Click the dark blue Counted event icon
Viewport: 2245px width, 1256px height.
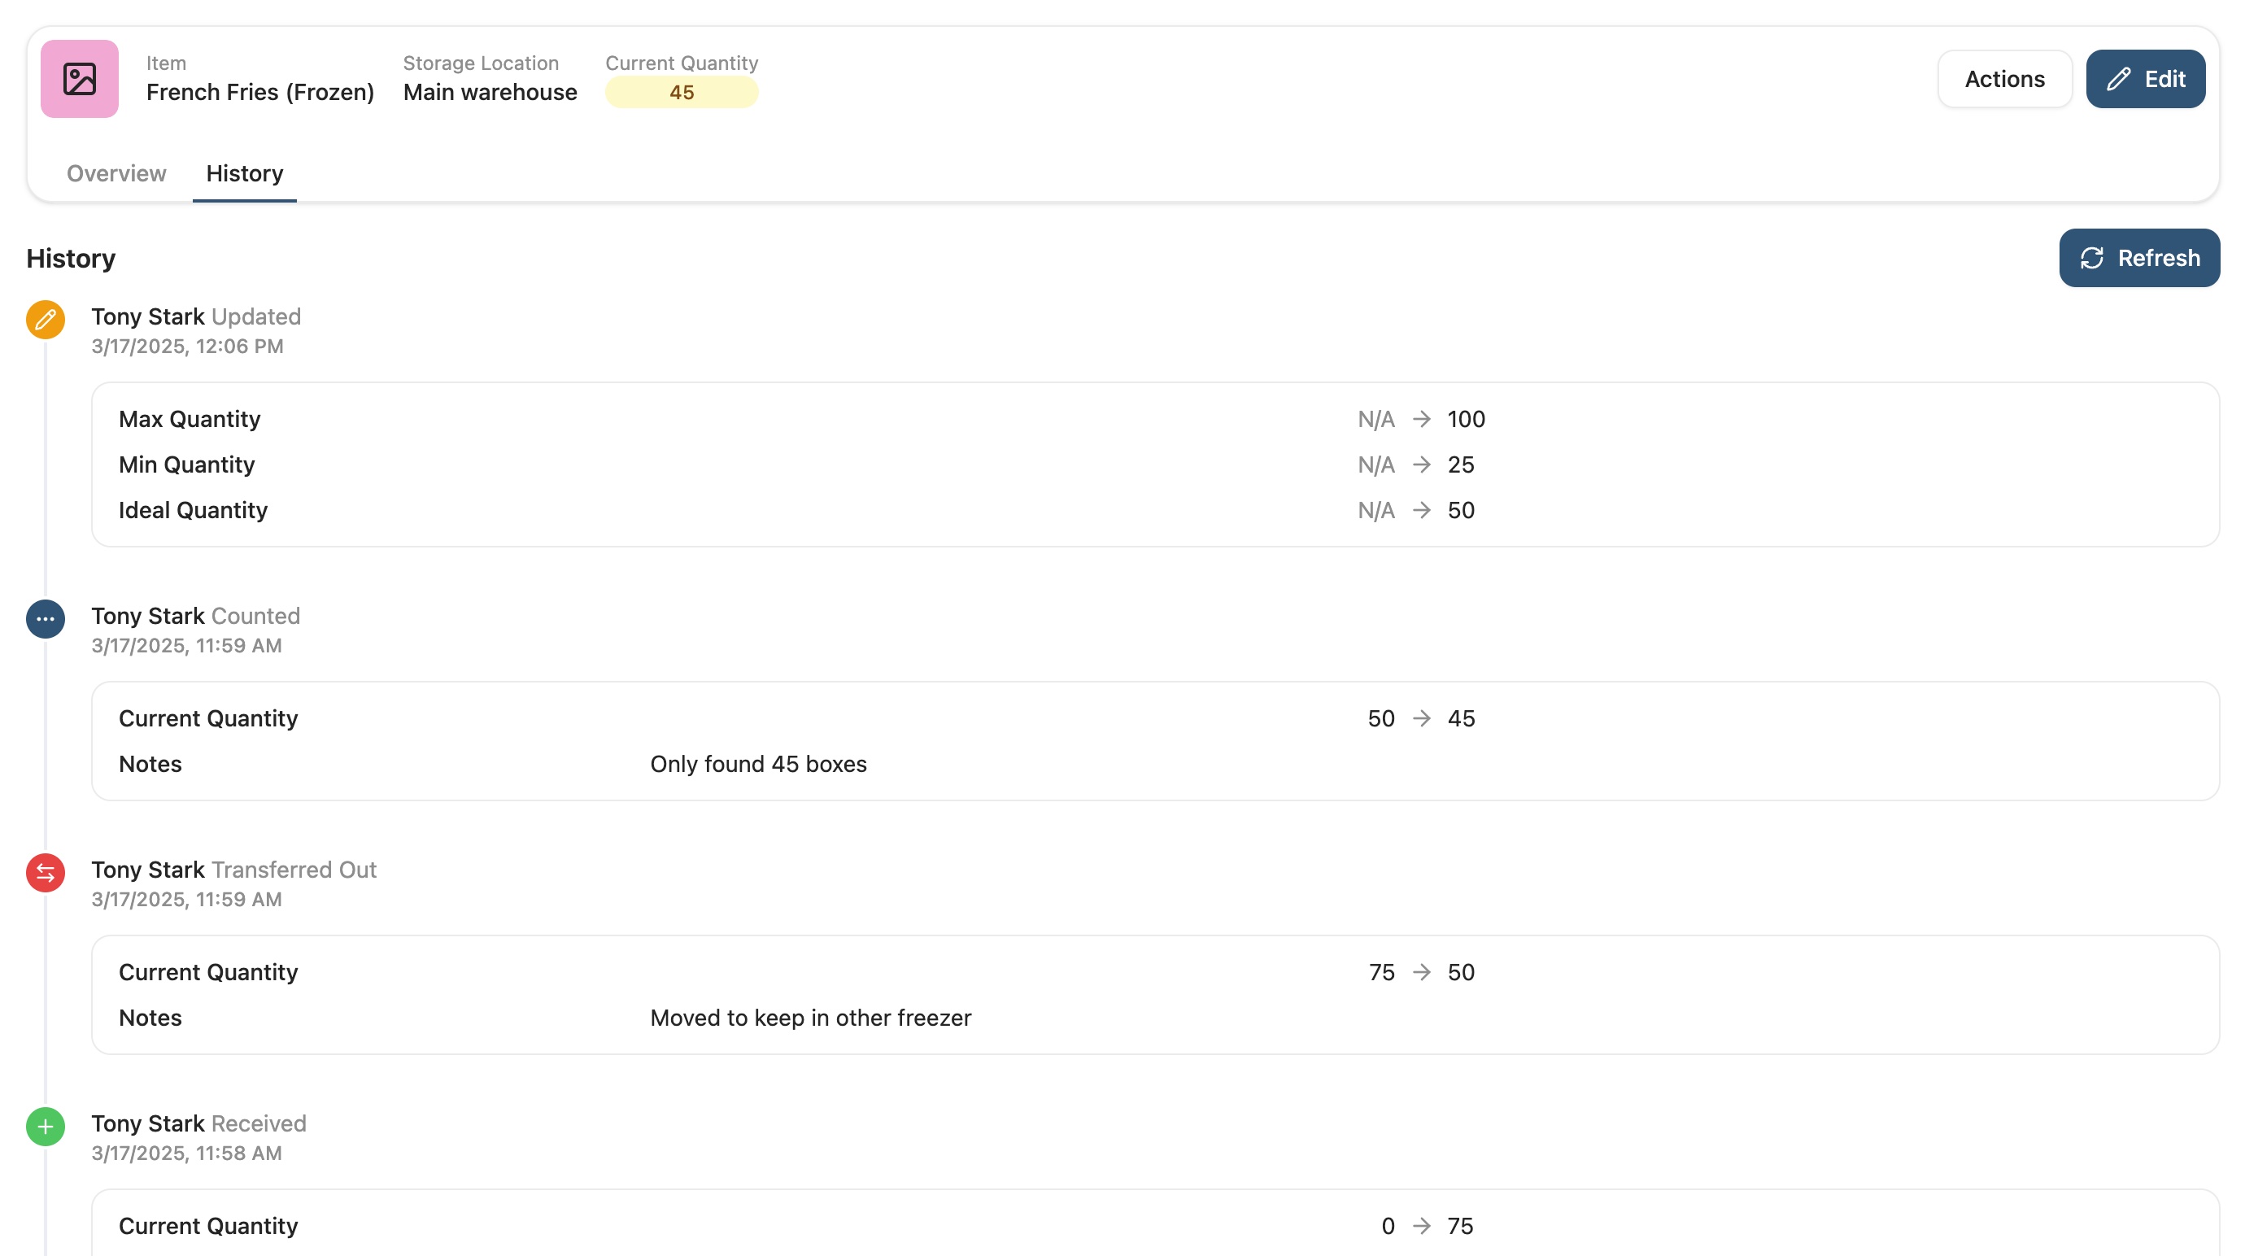point(46,619)
